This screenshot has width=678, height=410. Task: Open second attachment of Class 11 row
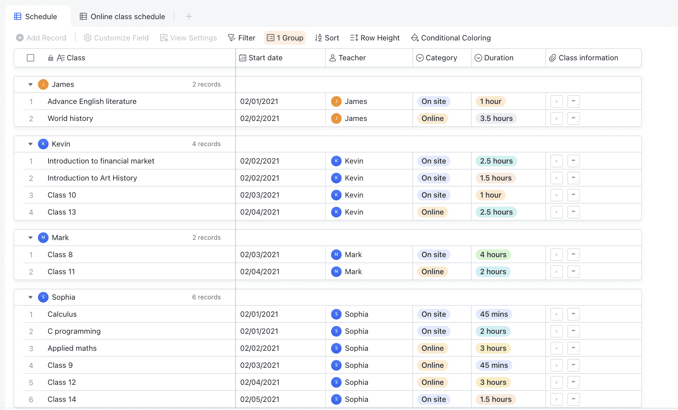[x=574, y=272]
